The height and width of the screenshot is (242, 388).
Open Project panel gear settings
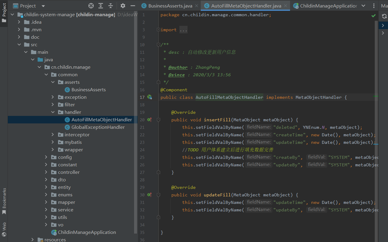coord(123,6)
